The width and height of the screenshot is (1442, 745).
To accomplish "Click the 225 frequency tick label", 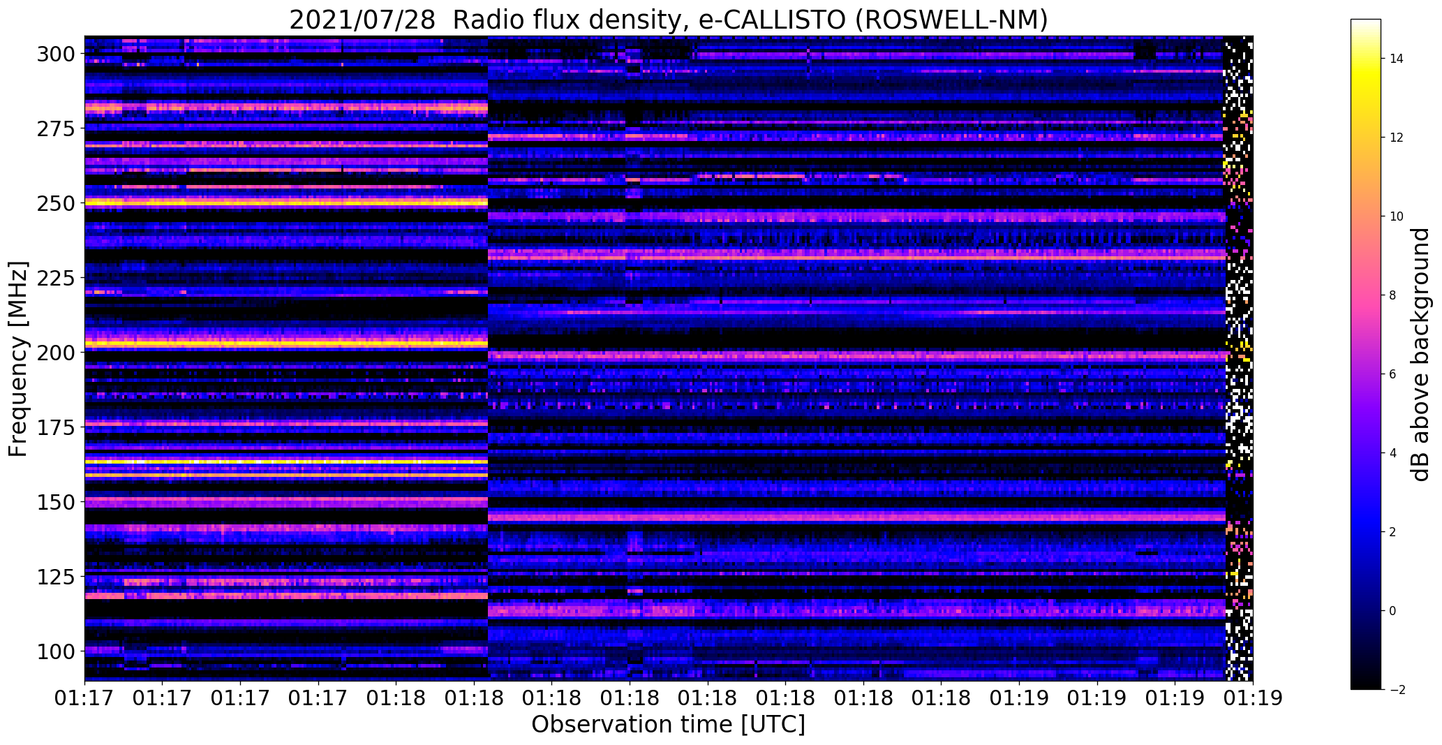I will (57, 278).
